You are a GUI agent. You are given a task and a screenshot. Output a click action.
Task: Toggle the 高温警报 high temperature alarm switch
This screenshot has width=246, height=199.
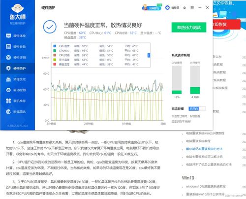197,109
